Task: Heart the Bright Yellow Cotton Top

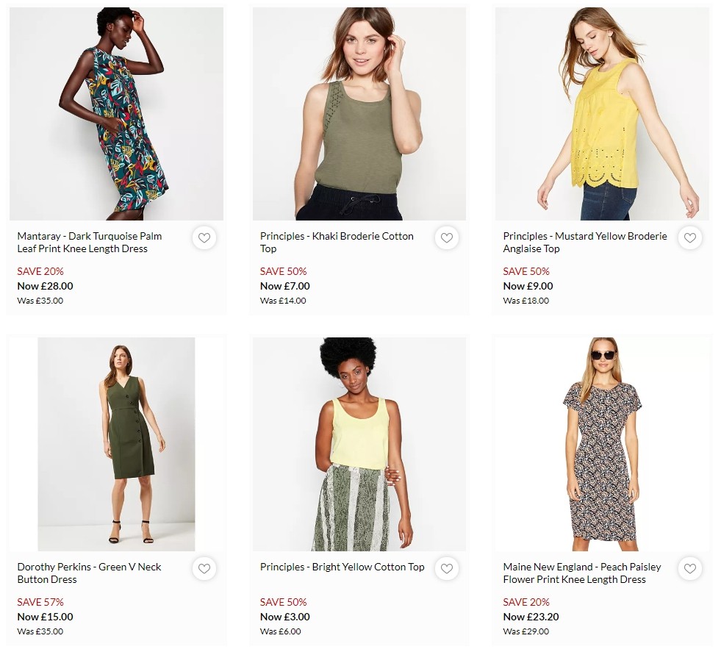Action: click(447, 569)
